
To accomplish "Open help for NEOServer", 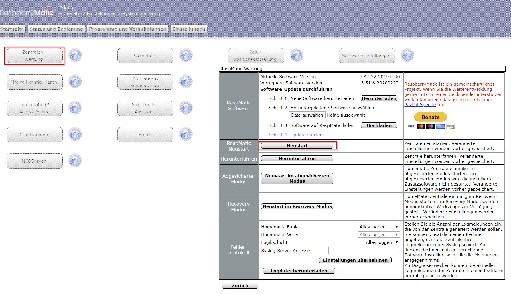I will click(75, 161).
